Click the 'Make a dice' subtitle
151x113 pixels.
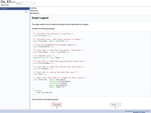point(5,5)
